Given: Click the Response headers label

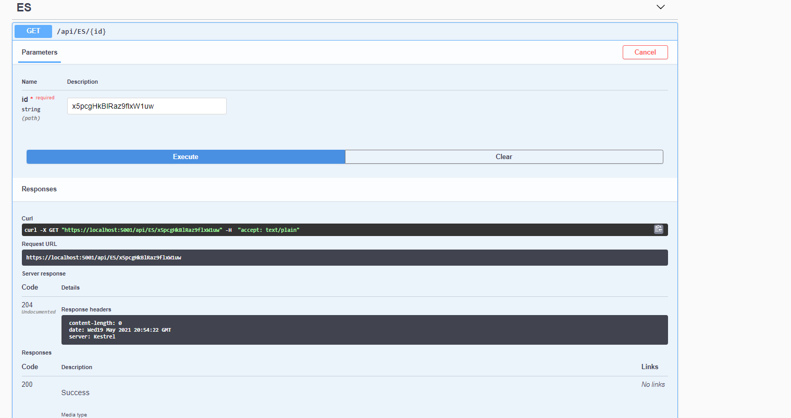Looking at the screenshot, I should 86,310.
